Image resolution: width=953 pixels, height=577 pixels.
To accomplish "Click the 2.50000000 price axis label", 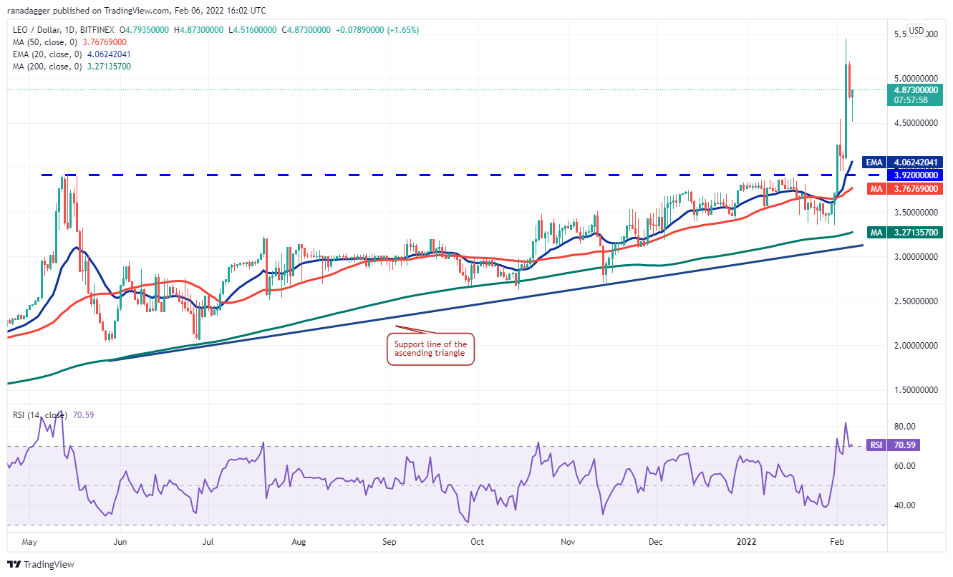I will coord(916,301).
